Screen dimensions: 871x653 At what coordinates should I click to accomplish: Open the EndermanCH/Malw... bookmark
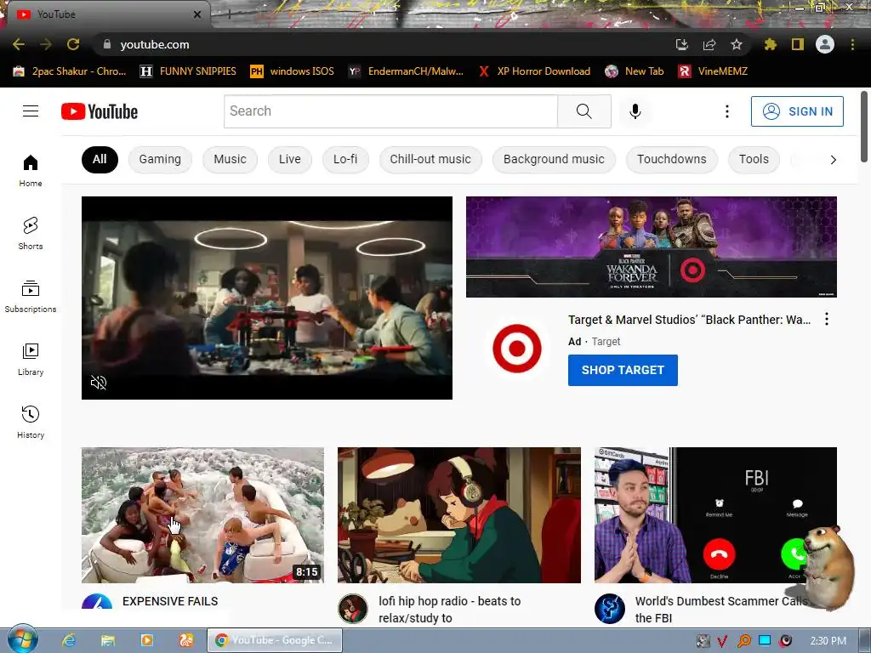[406, 71]
